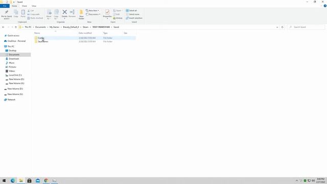Click Cut in the Clipboard group

click(31, 11)
